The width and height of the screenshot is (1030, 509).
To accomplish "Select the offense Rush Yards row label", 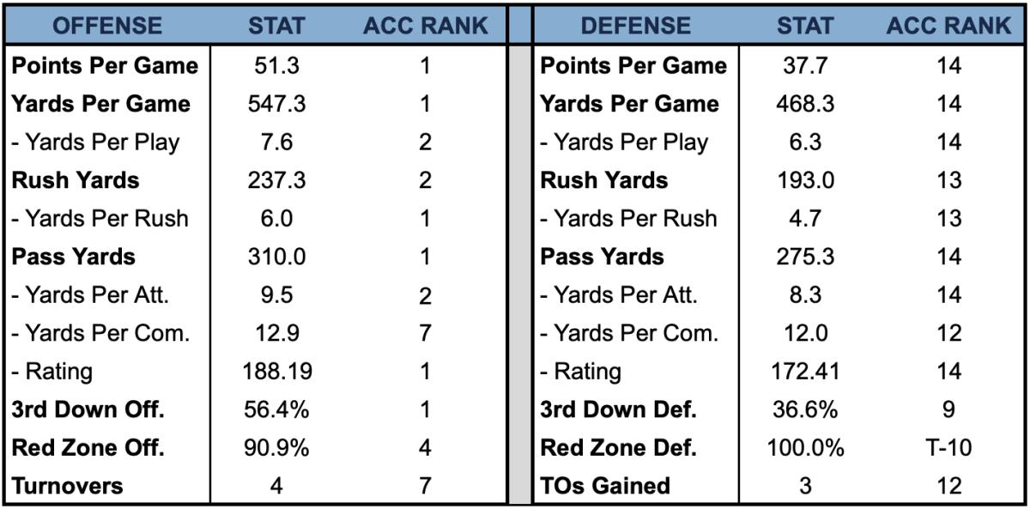I will click(76, 180).
